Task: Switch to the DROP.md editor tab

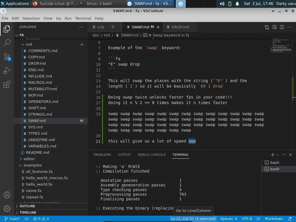Action: 180,27
